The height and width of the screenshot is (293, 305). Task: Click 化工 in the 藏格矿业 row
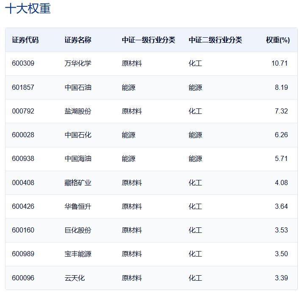[x=195, y=182]
